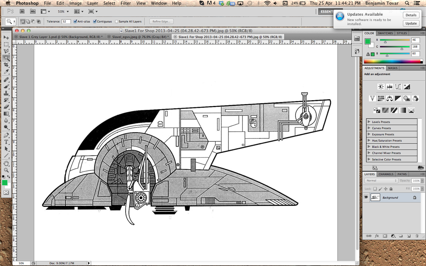Click the Refine Edge button

coord(161,21)
